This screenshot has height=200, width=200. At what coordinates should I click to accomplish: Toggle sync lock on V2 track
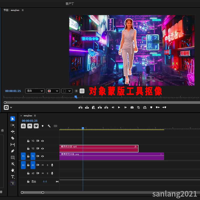[x=38, y=148]
